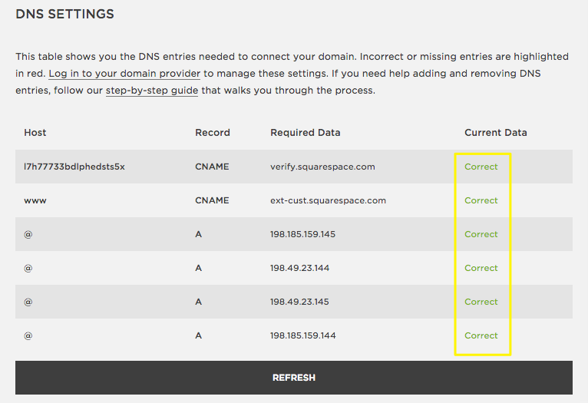Click the Record column header
This screenshot has height=403, width=588.
tap(212, 133)
